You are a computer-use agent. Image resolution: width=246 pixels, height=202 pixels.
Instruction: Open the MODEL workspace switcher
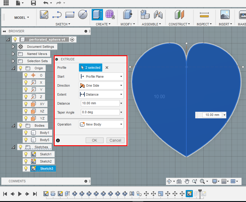tap(22, 18)
